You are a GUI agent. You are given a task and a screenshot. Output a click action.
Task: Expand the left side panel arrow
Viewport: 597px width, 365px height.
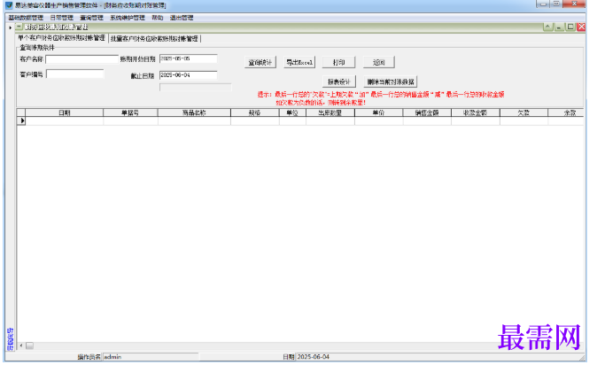[11, 27]
